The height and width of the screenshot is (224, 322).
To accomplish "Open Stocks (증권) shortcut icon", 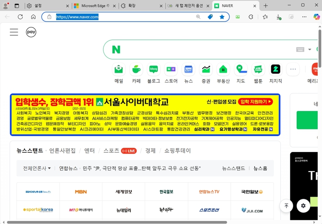I will point(206,69).
